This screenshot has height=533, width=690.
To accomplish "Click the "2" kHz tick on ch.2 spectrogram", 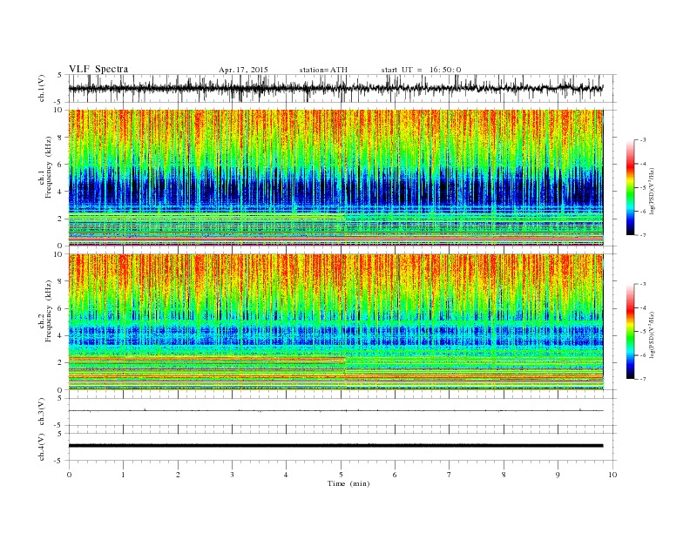I will [x=60, y=363].
